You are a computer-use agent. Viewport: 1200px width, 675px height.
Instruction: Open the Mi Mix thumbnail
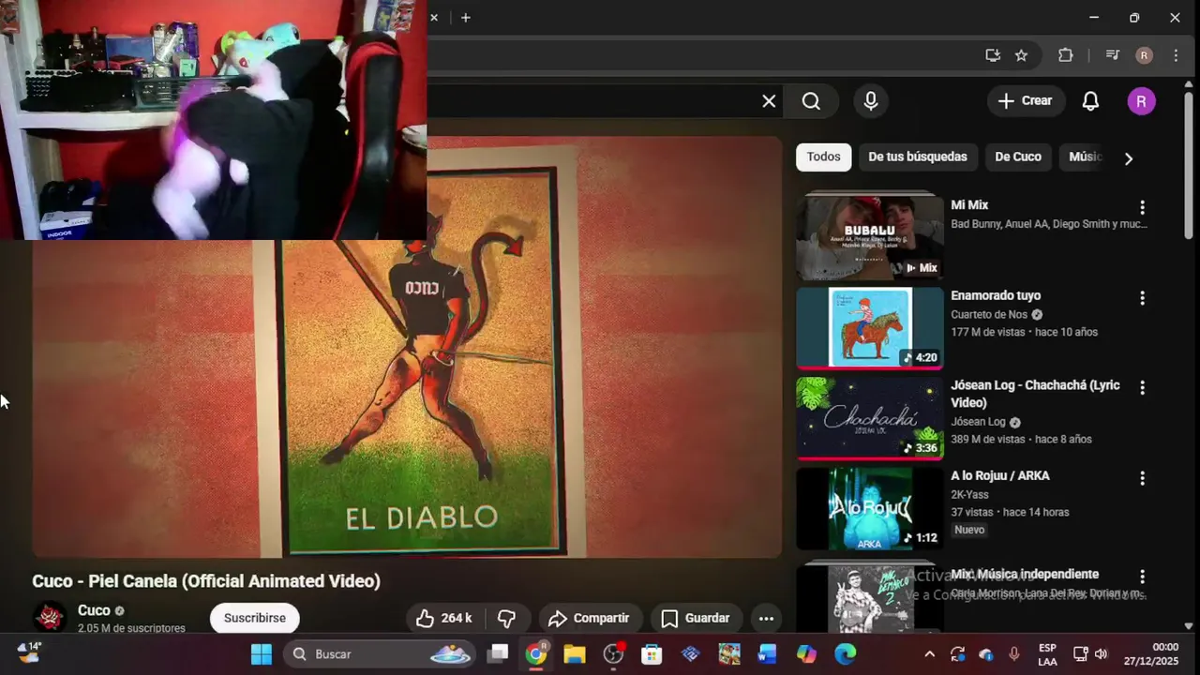pos(869,237)
